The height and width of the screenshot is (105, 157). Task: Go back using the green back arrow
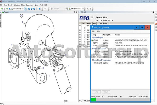(2, 9)
